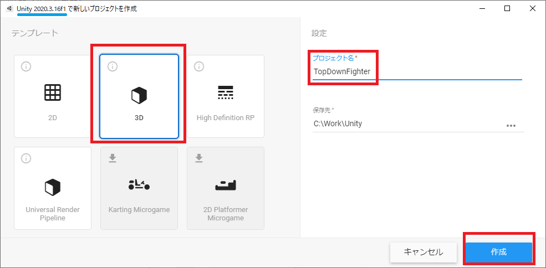Click the 2D grid icon
The height and width of the screenshot is (268, 546).
(53, 92)
